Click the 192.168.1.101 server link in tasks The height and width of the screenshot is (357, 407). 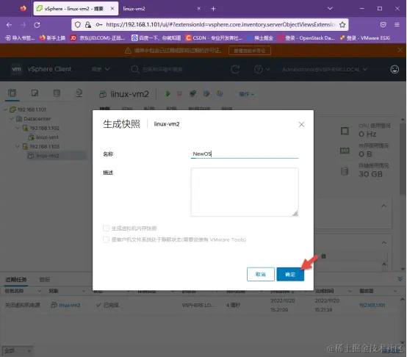point(372,305)
